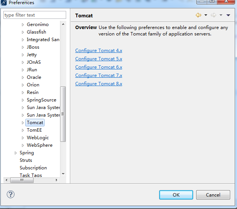Click the tree scrollbar down arrow
This screenshot has width=237, height=209.
point(63,174)
